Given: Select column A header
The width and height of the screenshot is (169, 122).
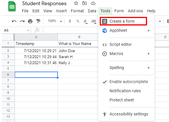Looking at the screenshot, I should (36, 37).
